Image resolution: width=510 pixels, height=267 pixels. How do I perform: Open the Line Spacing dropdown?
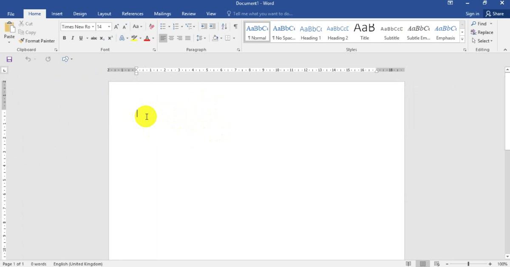[x=201, y=38]
